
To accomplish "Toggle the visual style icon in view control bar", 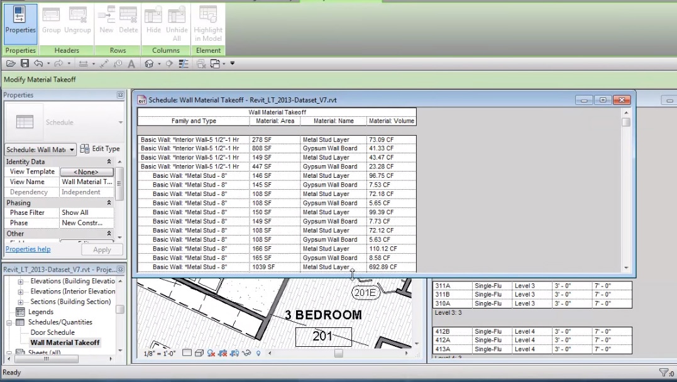I will (x=199, y=353).
